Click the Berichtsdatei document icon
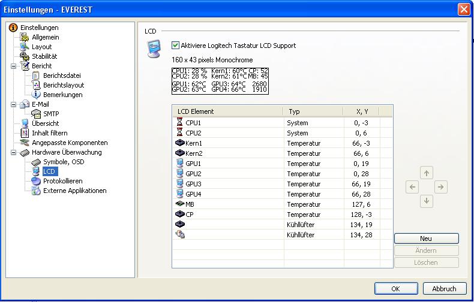Screen dimensions: 474x302 tap(35, 75)
